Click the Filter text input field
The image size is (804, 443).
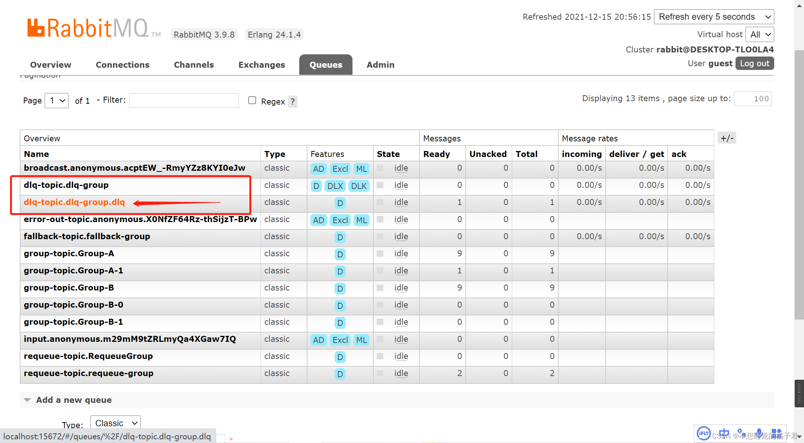pos(184,100)
